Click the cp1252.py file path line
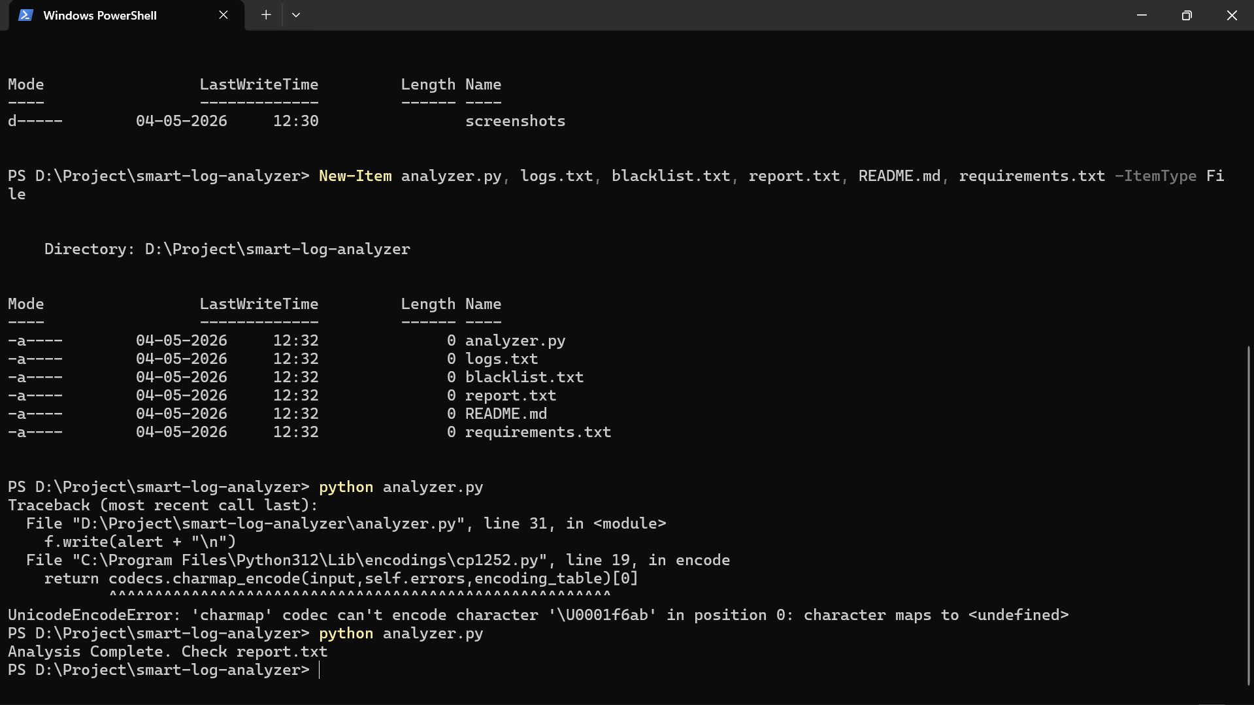 pos(378,560)
